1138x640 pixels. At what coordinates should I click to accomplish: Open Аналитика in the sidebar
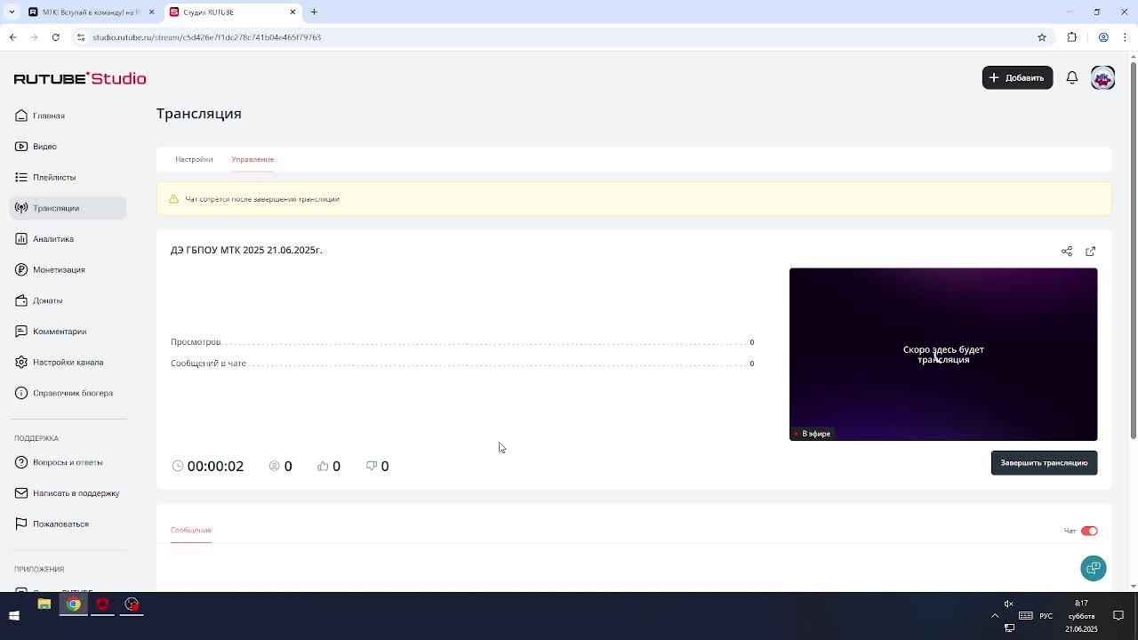(x=53, y=239)
